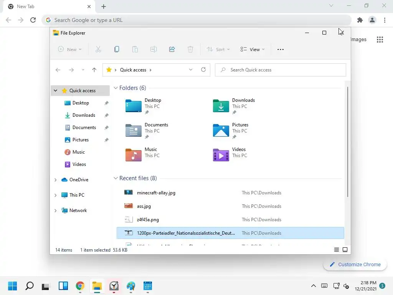Expand the This PC tree node
The height and width of the screenshot is (295, 393).
55,195
